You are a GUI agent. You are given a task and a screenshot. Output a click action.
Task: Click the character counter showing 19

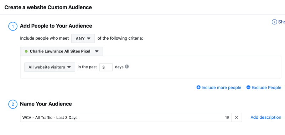point(227,118)
